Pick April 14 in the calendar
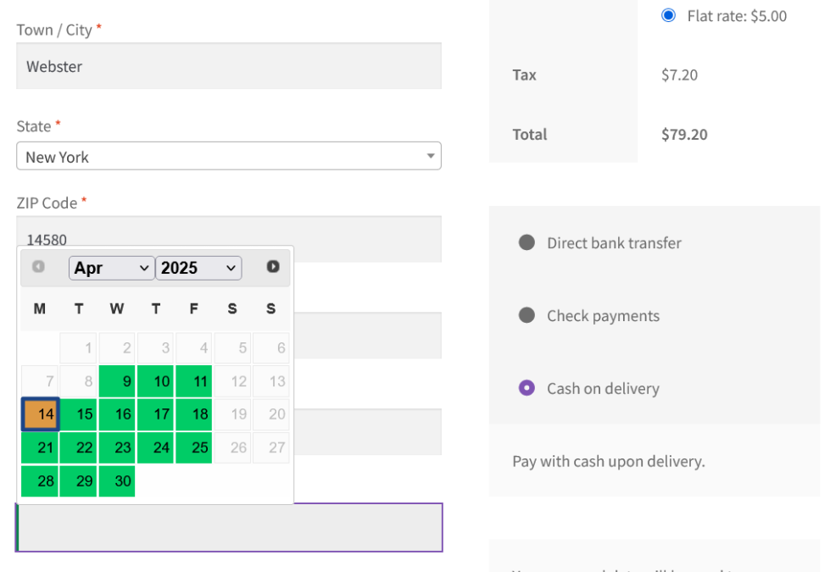 (40, 414)
